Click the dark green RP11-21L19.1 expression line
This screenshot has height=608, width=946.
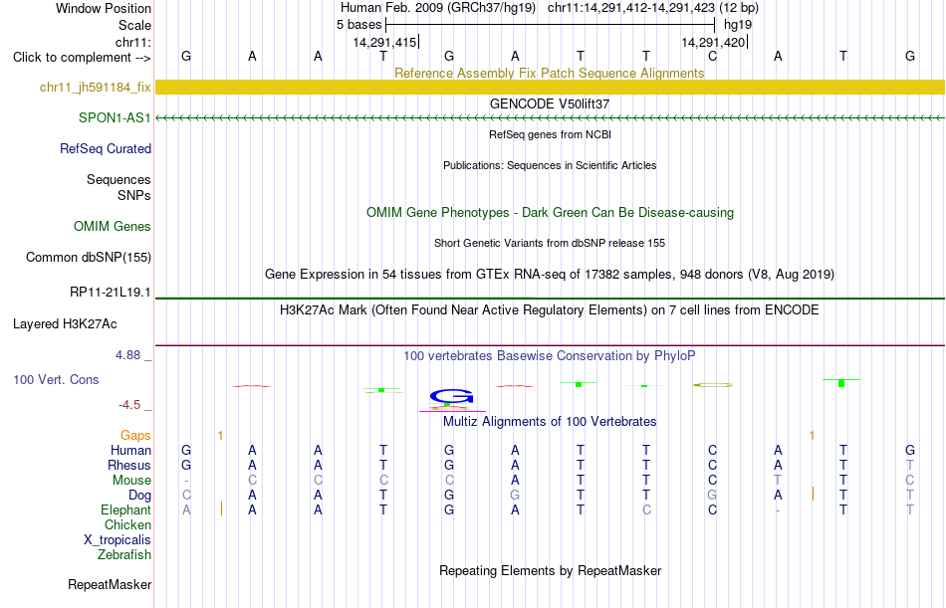point(550,298)
